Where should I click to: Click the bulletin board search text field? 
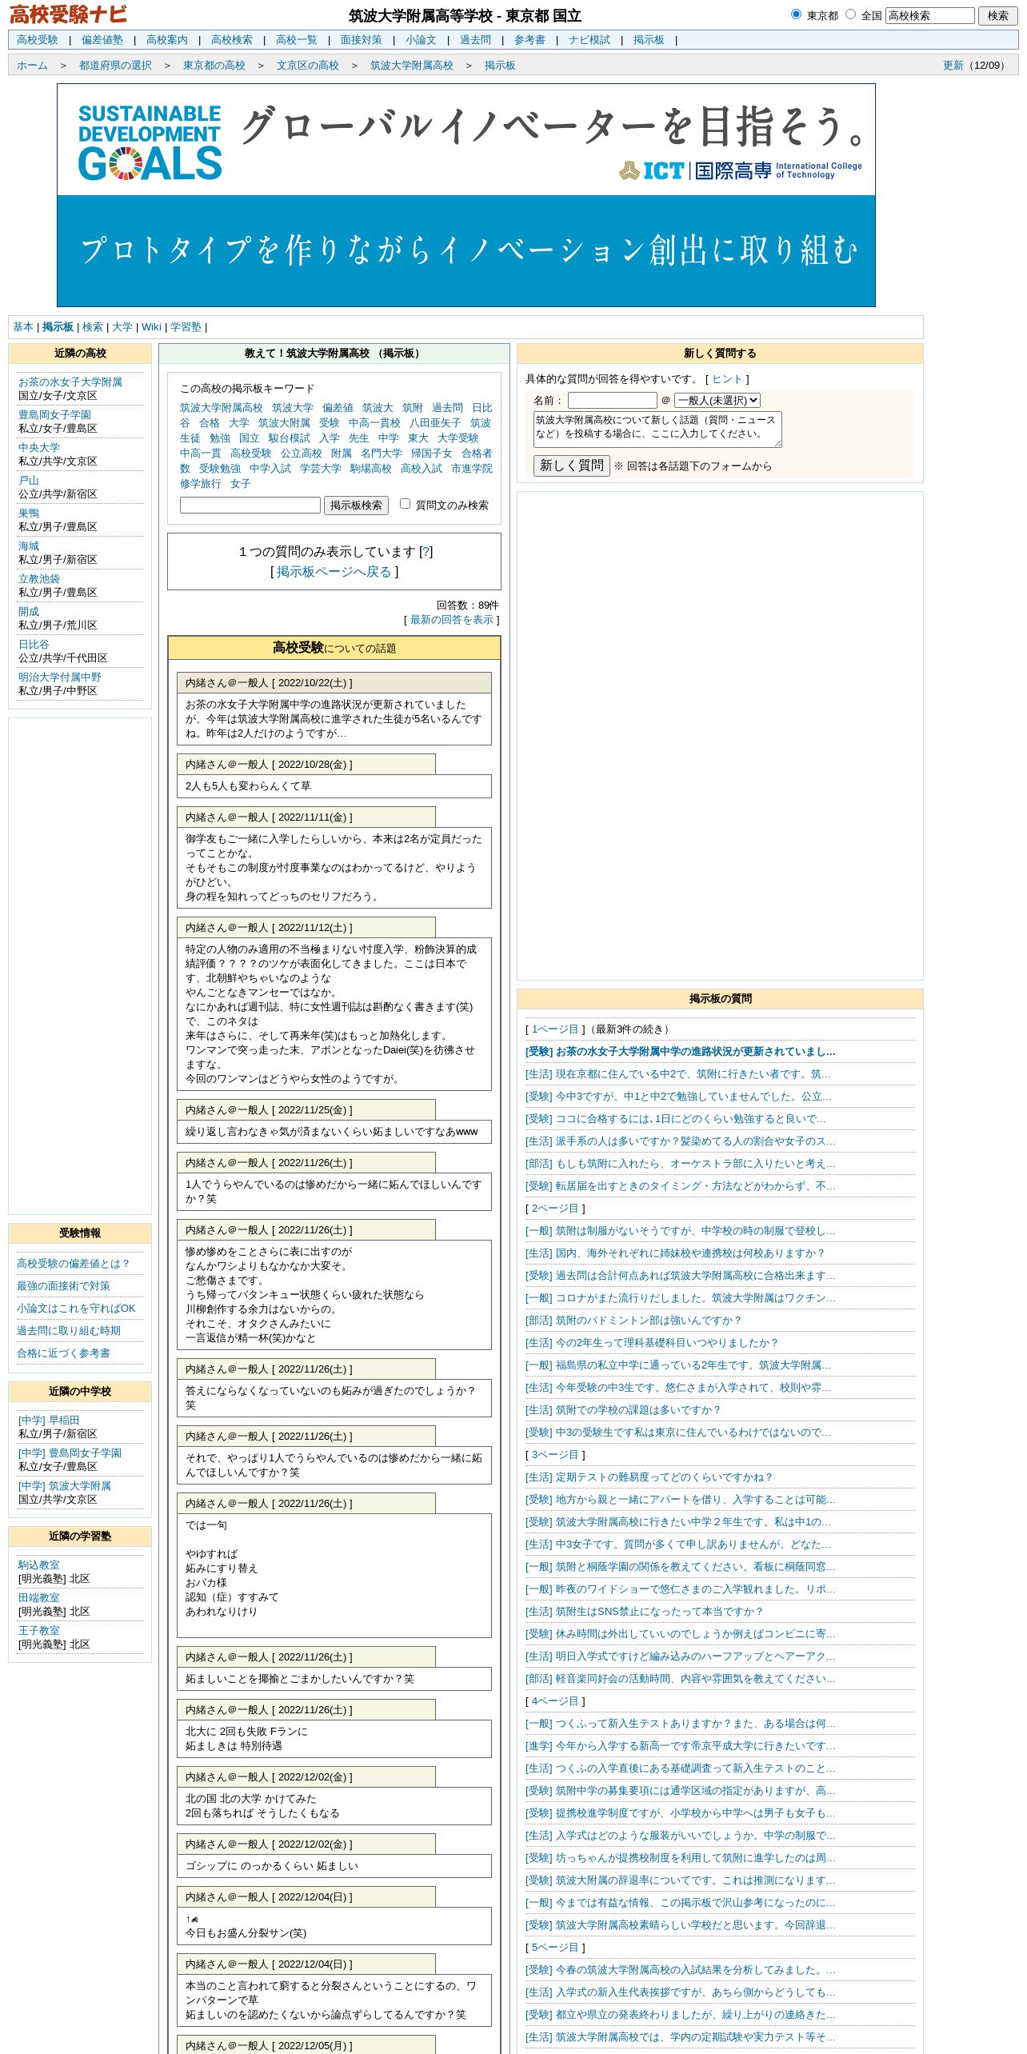click(x=250, y=506)
